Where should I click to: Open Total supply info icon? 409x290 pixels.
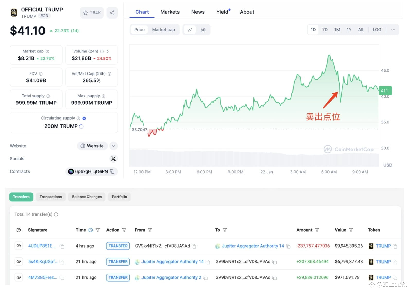pyautogui.click(x=48, y=96)
